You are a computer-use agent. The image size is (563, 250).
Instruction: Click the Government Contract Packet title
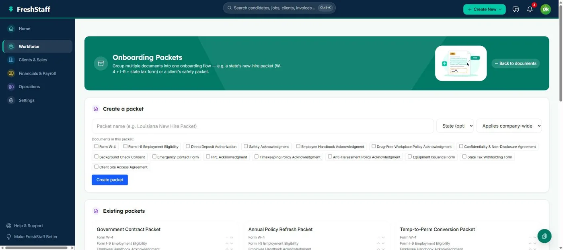coord(129,230)
